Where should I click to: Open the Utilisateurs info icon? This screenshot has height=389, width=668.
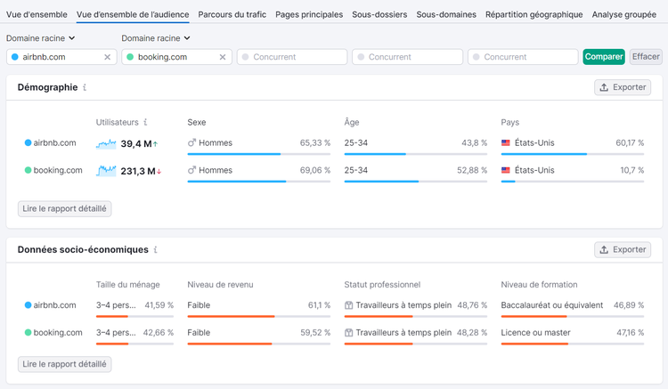(x=145, y=122)
